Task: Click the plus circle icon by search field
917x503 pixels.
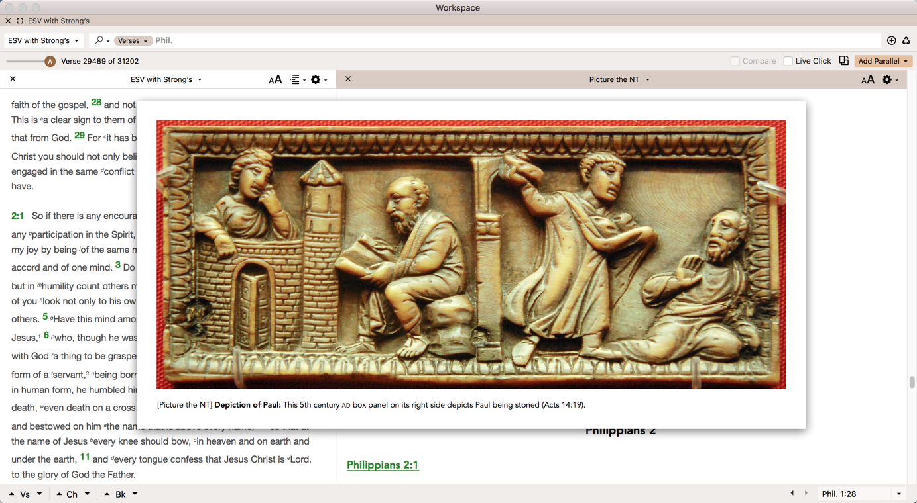Action: (892, 40)
